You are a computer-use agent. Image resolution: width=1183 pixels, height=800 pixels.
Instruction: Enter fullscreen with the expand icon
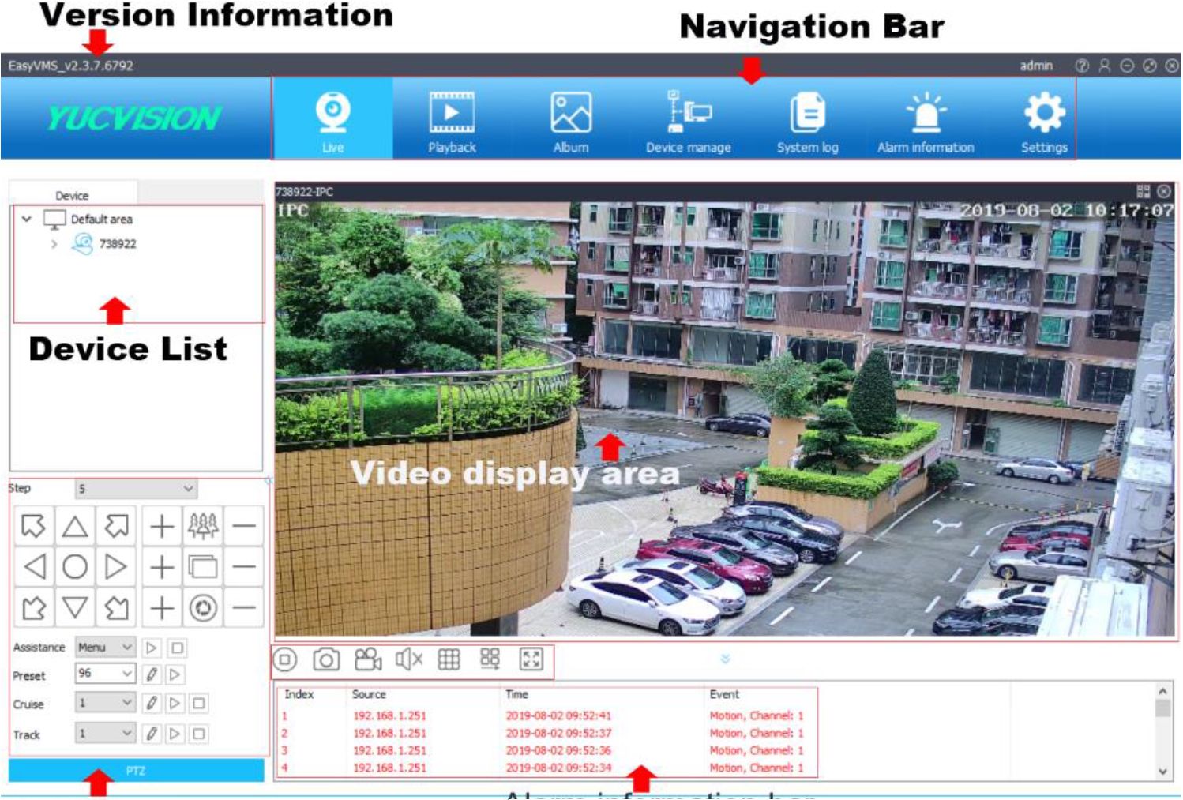pyautogui.click(x=531, y=659)
